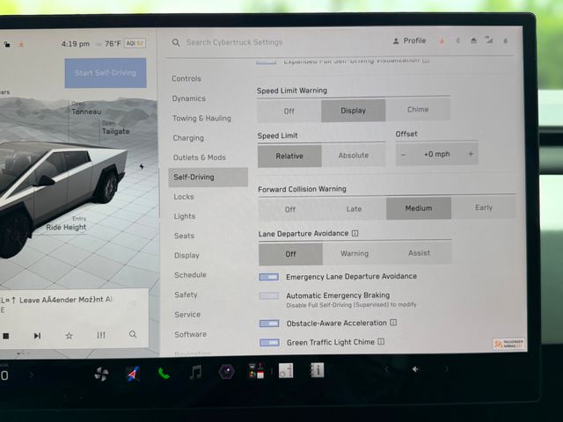
Task: Open media equalizer sliders icon
Action: pyautogui.click(x=101, y=335)
